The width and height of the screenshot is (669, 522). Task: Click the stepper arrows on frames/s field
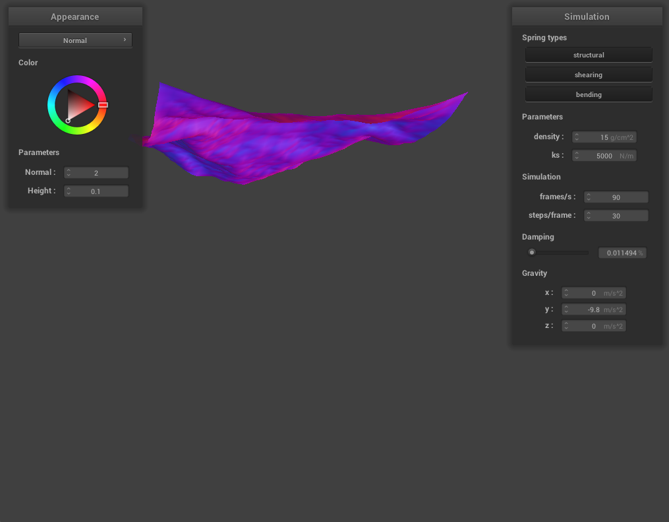(x=589, y=197)
